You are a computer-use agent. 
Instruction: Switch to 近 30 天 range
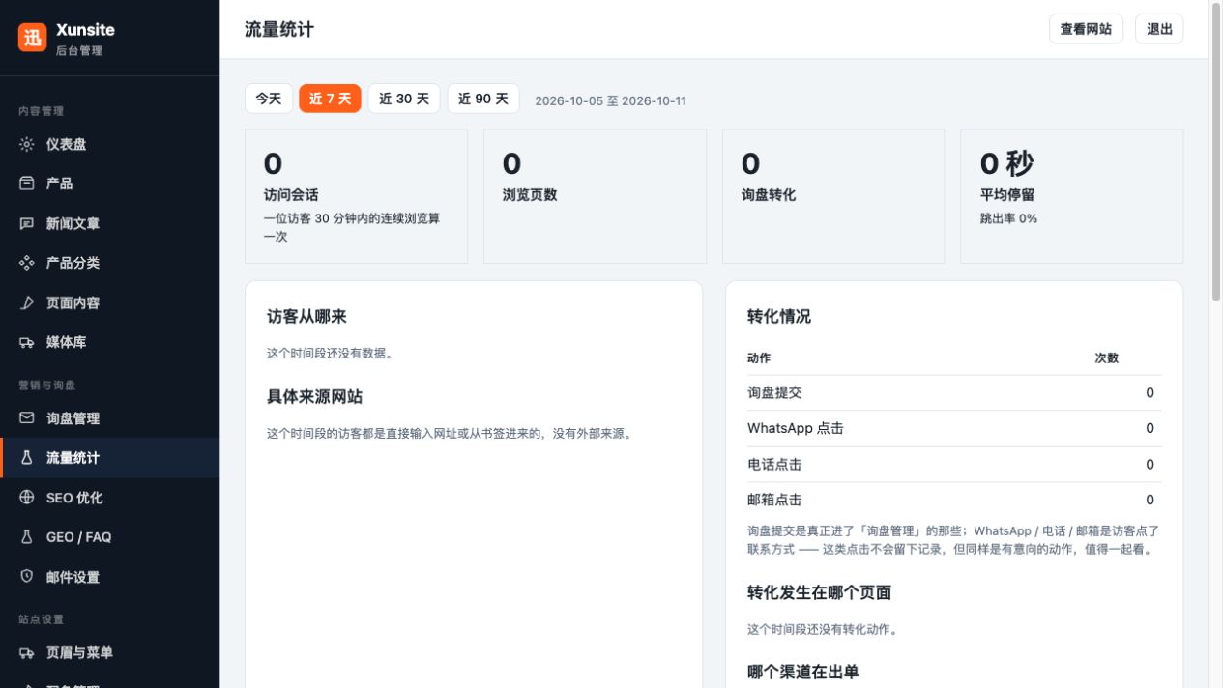click(404, 99)
